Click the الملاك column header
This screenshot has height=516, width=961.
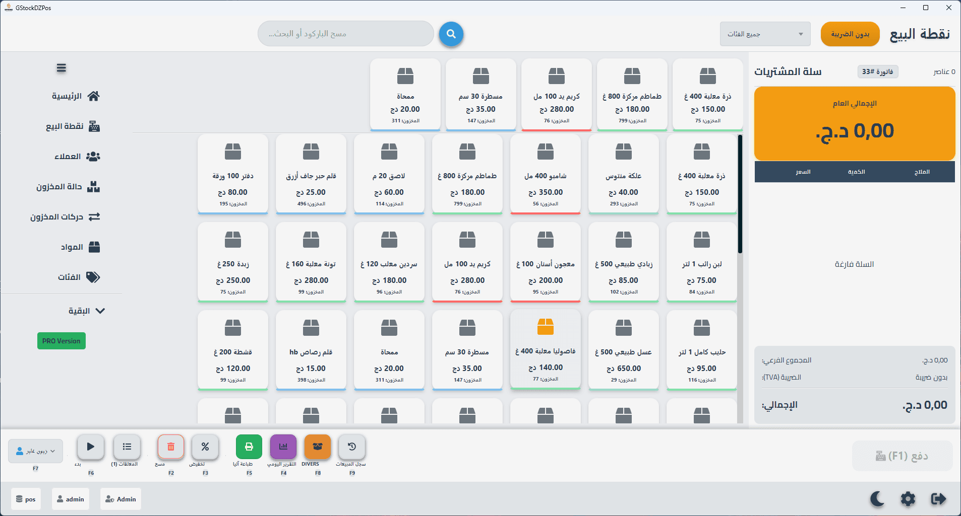coord(922,172)
